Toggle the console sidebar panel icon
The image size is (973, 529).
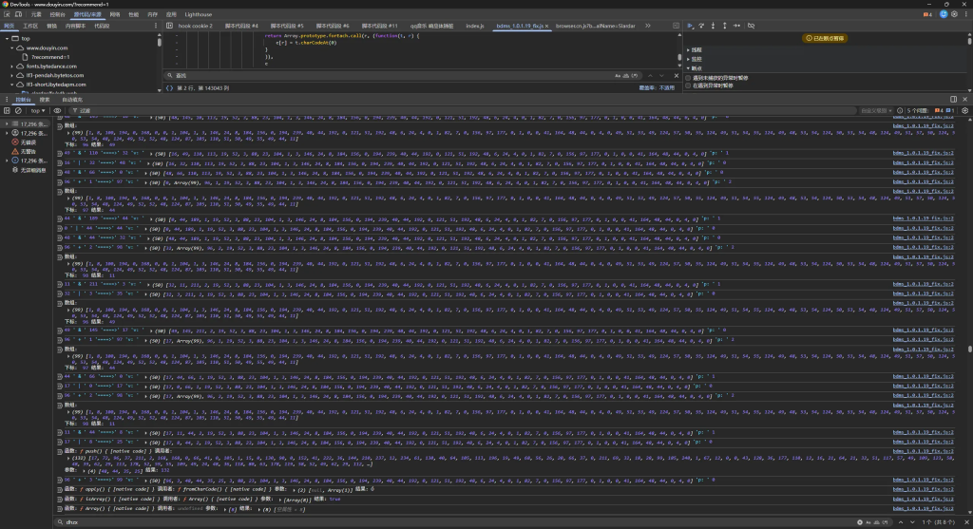point(8,110)
